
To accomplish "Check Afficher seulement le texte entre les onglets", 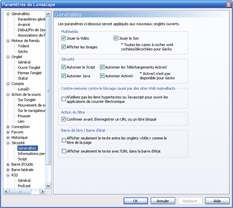I will 64,140.
